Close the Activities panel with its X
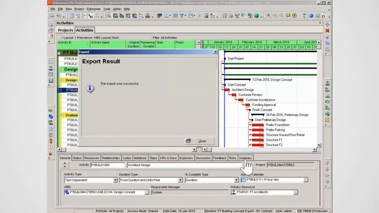Screen dimensions: 379x213 (320, 22)
